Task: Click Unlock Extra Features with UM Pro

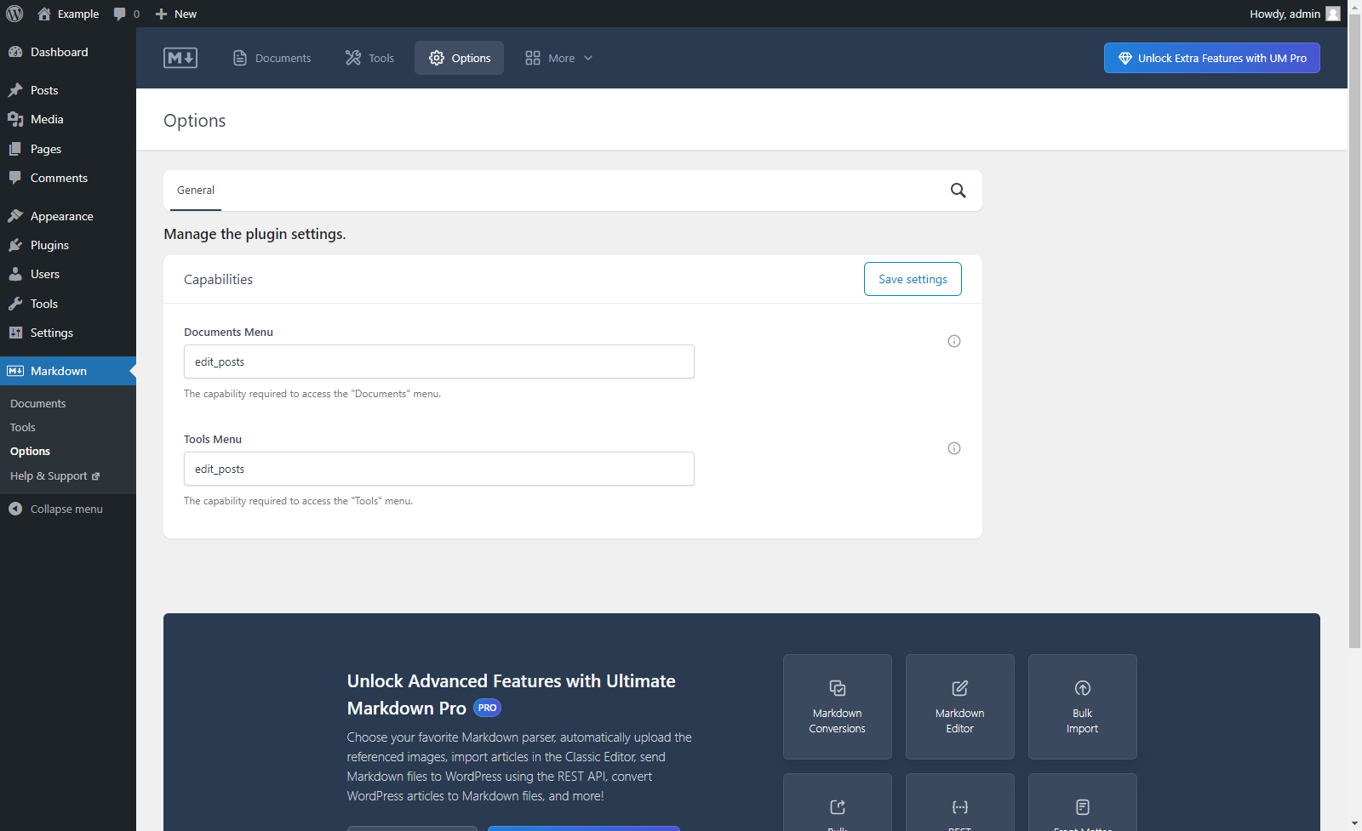Action: pos(1212,58)
